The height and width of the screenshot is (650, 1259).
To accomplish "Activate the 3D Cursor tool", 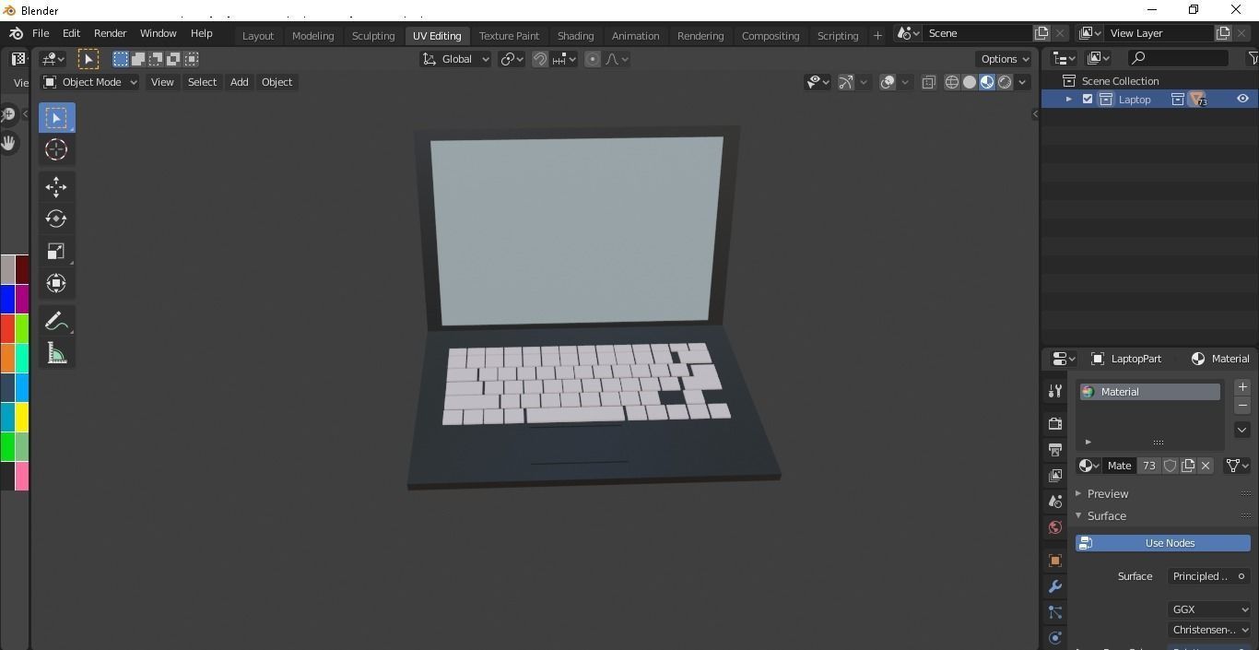I will [56, 149].
